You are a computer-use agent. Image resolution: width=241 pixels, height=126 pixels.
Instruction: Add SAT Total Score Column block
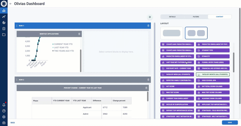[213, 86]
